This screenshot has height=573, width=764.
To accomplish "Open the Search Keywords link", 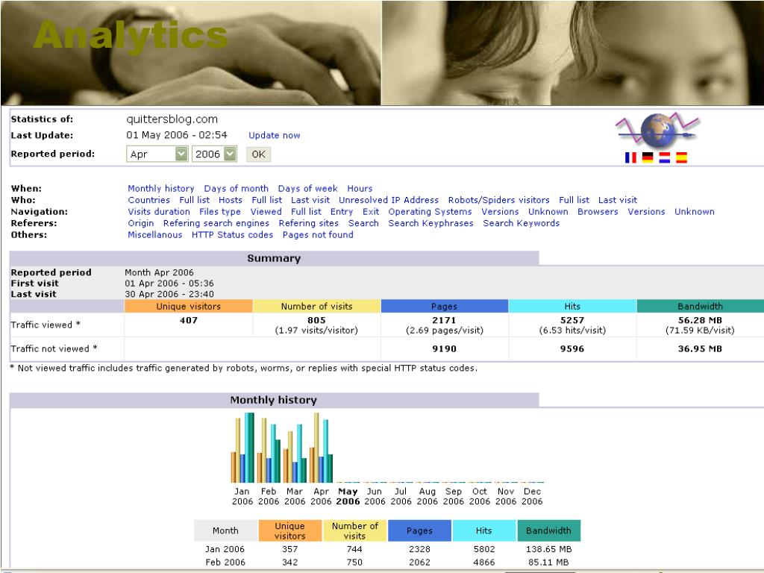I will point(522,223).
